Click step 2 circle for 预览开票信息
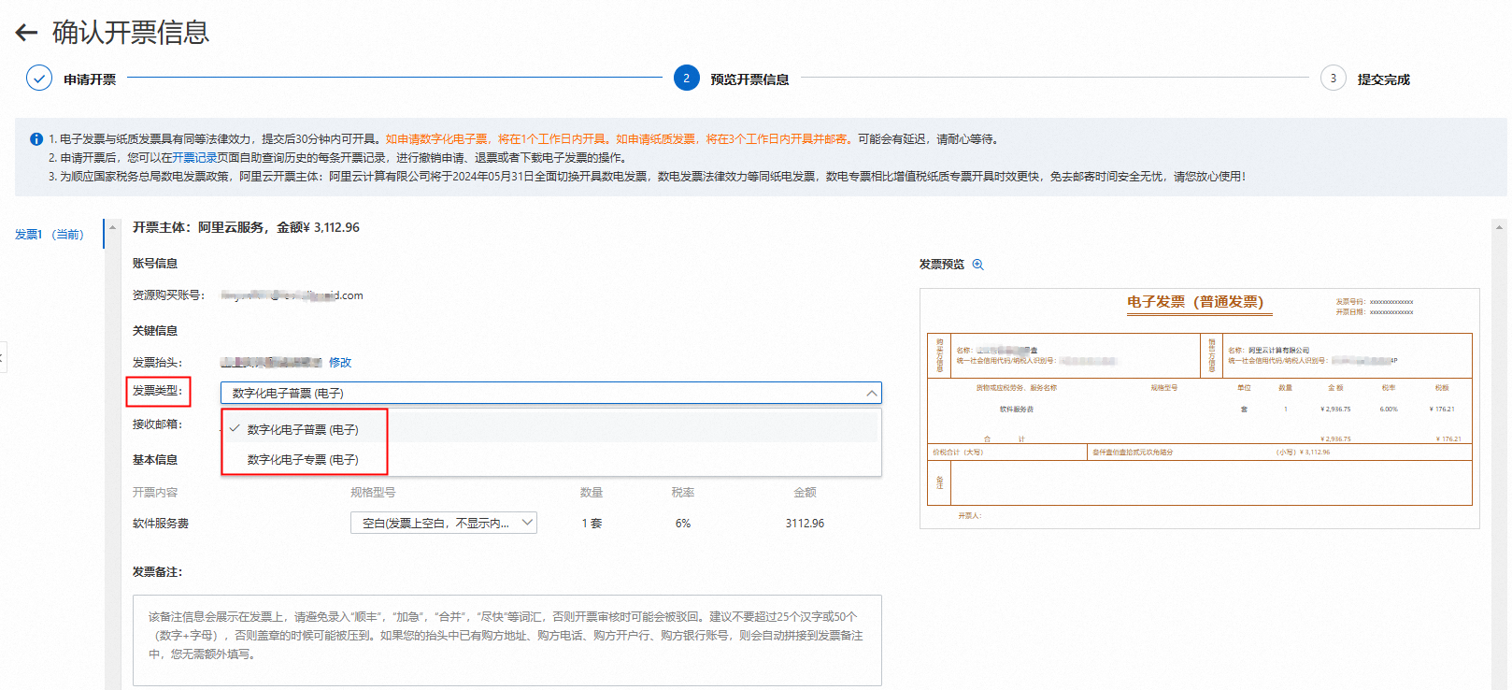 point(687,79)
